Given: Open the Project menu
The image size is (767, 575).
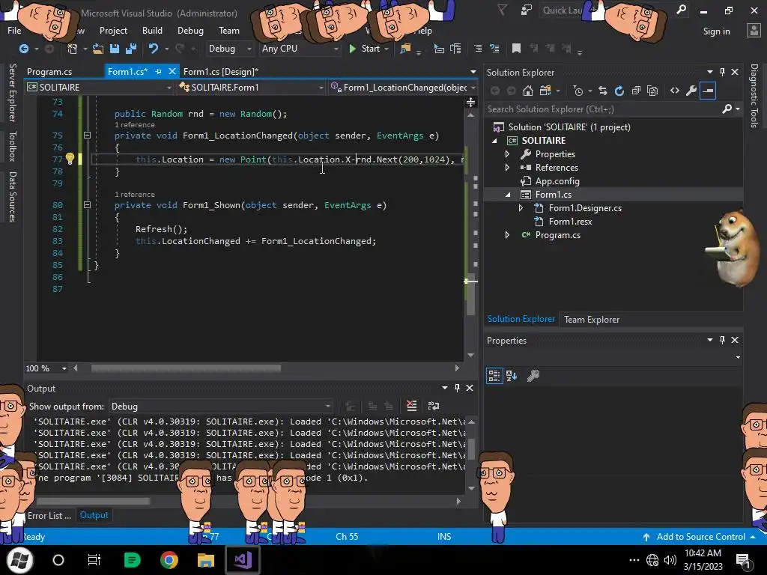Looking at the screenshot, I should pyautogui.click(x=113, y=30).
